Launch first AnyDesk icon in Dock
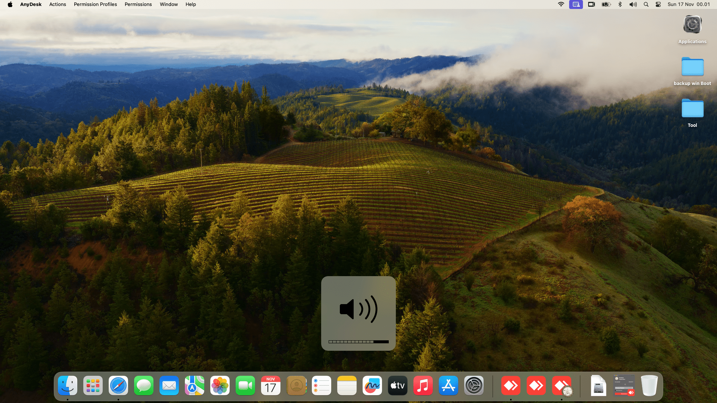 pos(510,385)
